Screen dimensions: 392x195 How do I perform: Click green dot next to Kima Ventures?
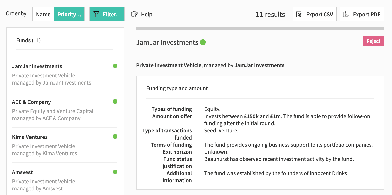[x=115, y=136]
